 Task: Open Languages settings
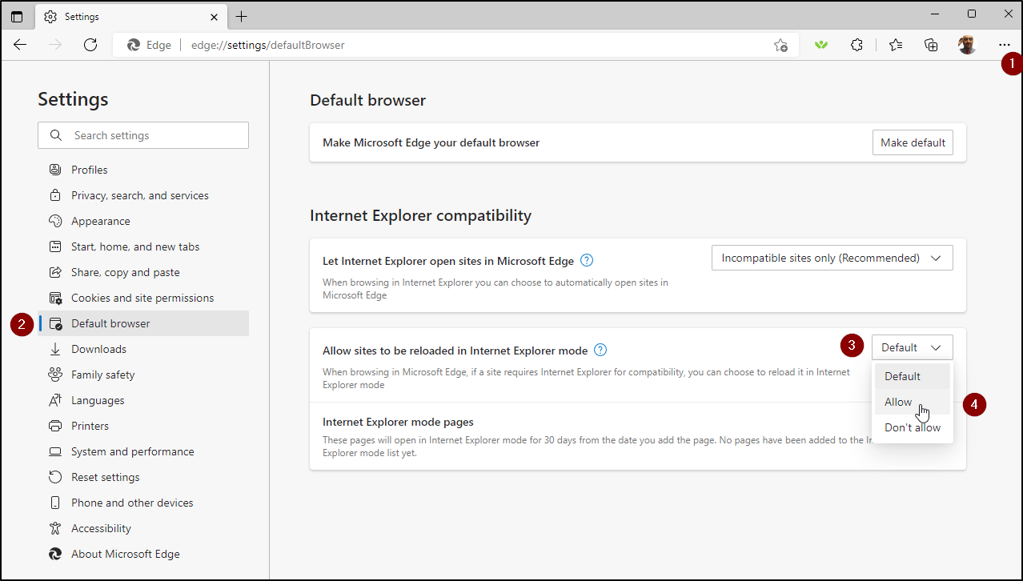click(143, 400)
